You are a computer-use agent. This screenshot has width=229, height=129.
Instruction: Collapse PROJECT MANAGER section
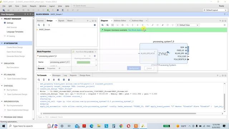click(2, 19)
